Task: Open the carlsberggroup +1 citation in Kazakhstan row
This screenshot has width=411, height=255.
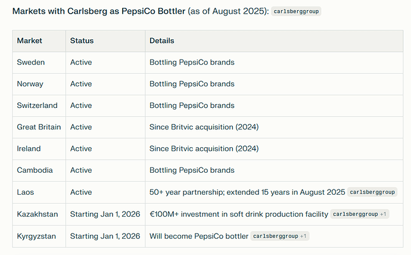Action: pyautogui.click(x=360, y=214)
